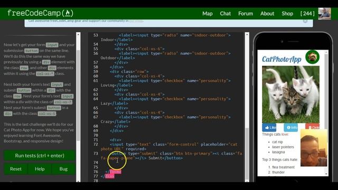
Task: Open the Help button
Action: click(x=40, y=169)
